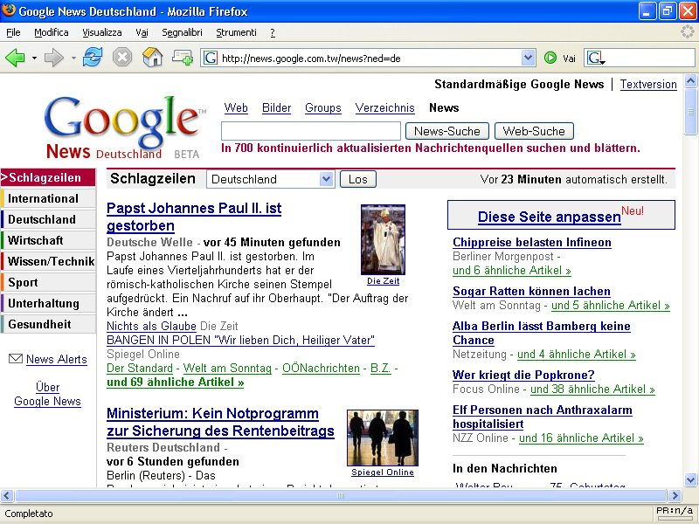Screen dimensions: 699x524
Task: Click the green Vai go icon
Action: pyautogui.click(x=550, y=58)
